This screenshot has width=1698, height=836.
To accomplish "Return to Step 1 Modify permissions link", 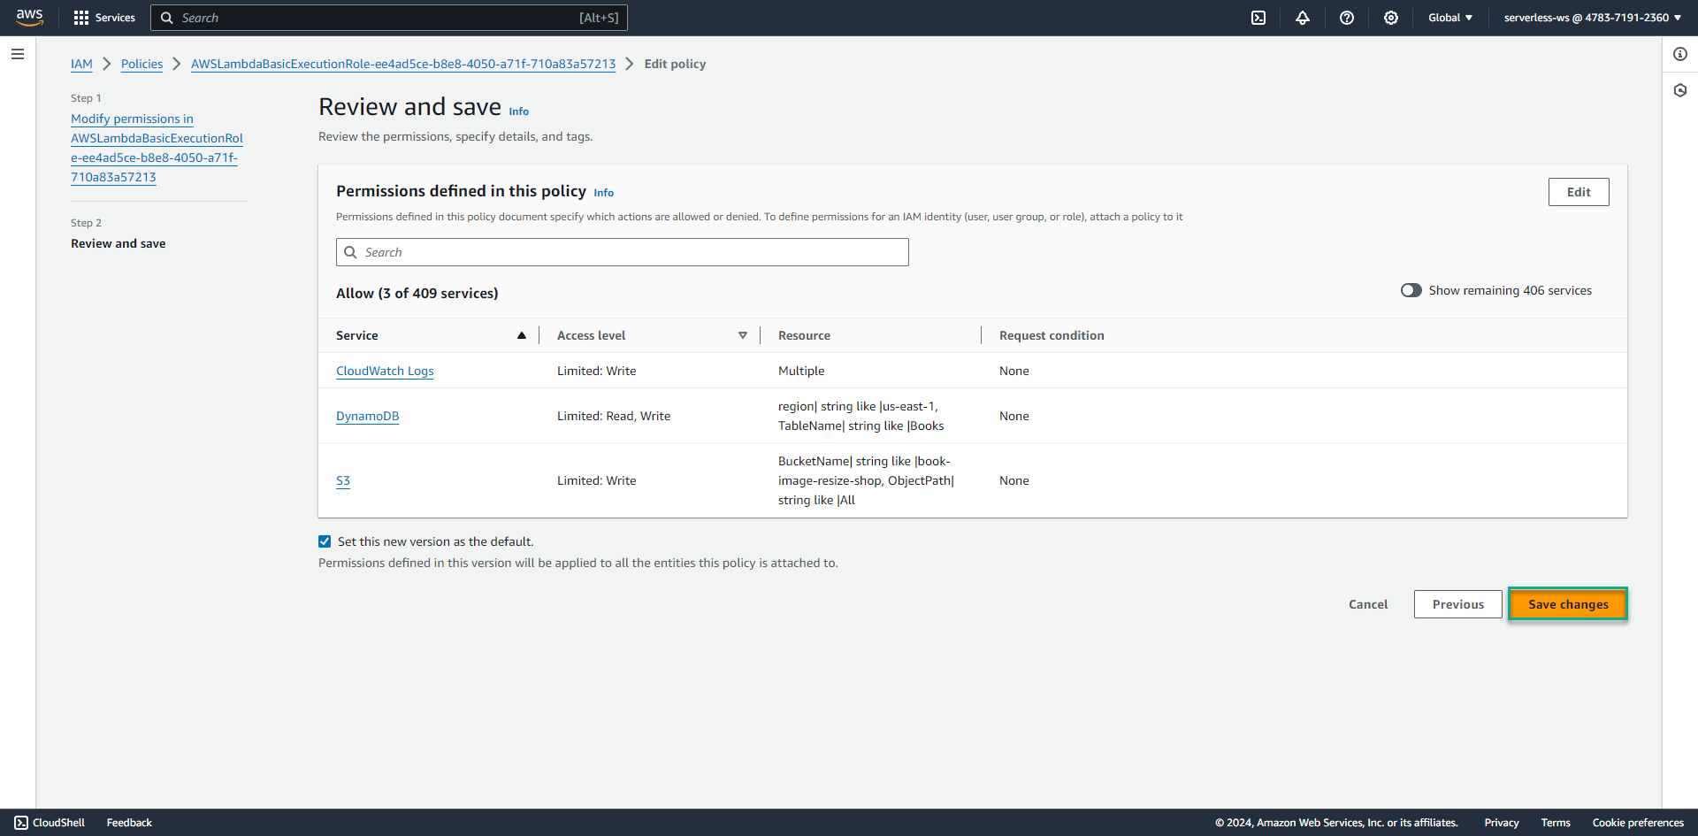I will pos(157,148).
